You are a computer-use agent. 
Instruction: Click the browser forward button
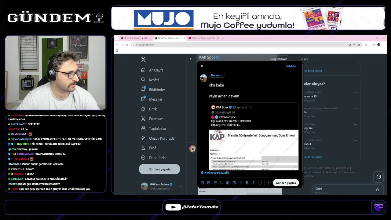[x=122, y=45]
